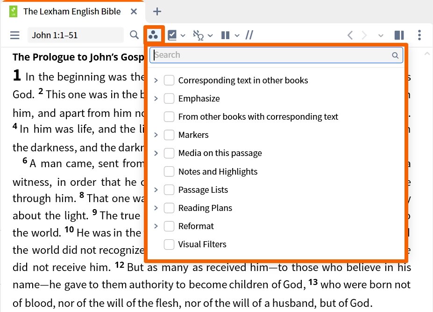
Task: Enable the Reformat checkbox
Action: coord(169,226)
